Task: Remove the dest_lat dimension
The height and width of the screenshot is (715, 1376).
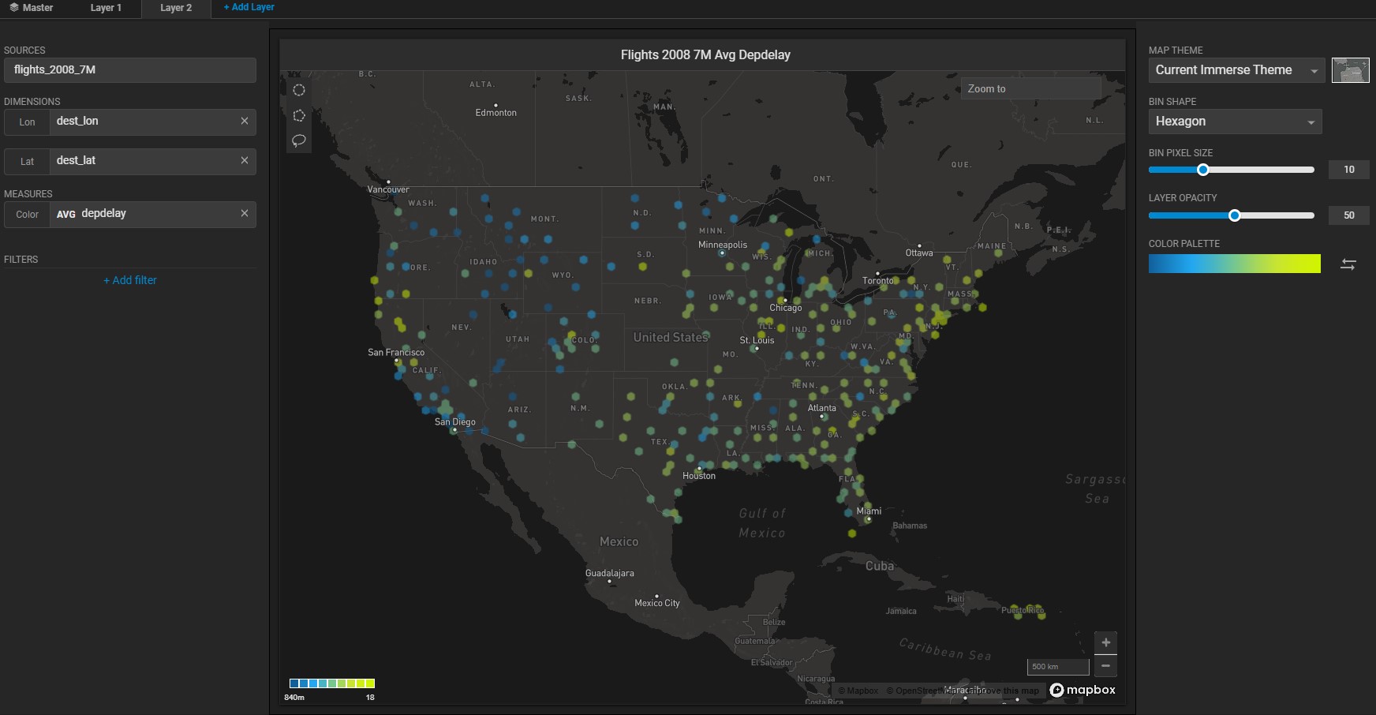Action: tap(245, 161)
